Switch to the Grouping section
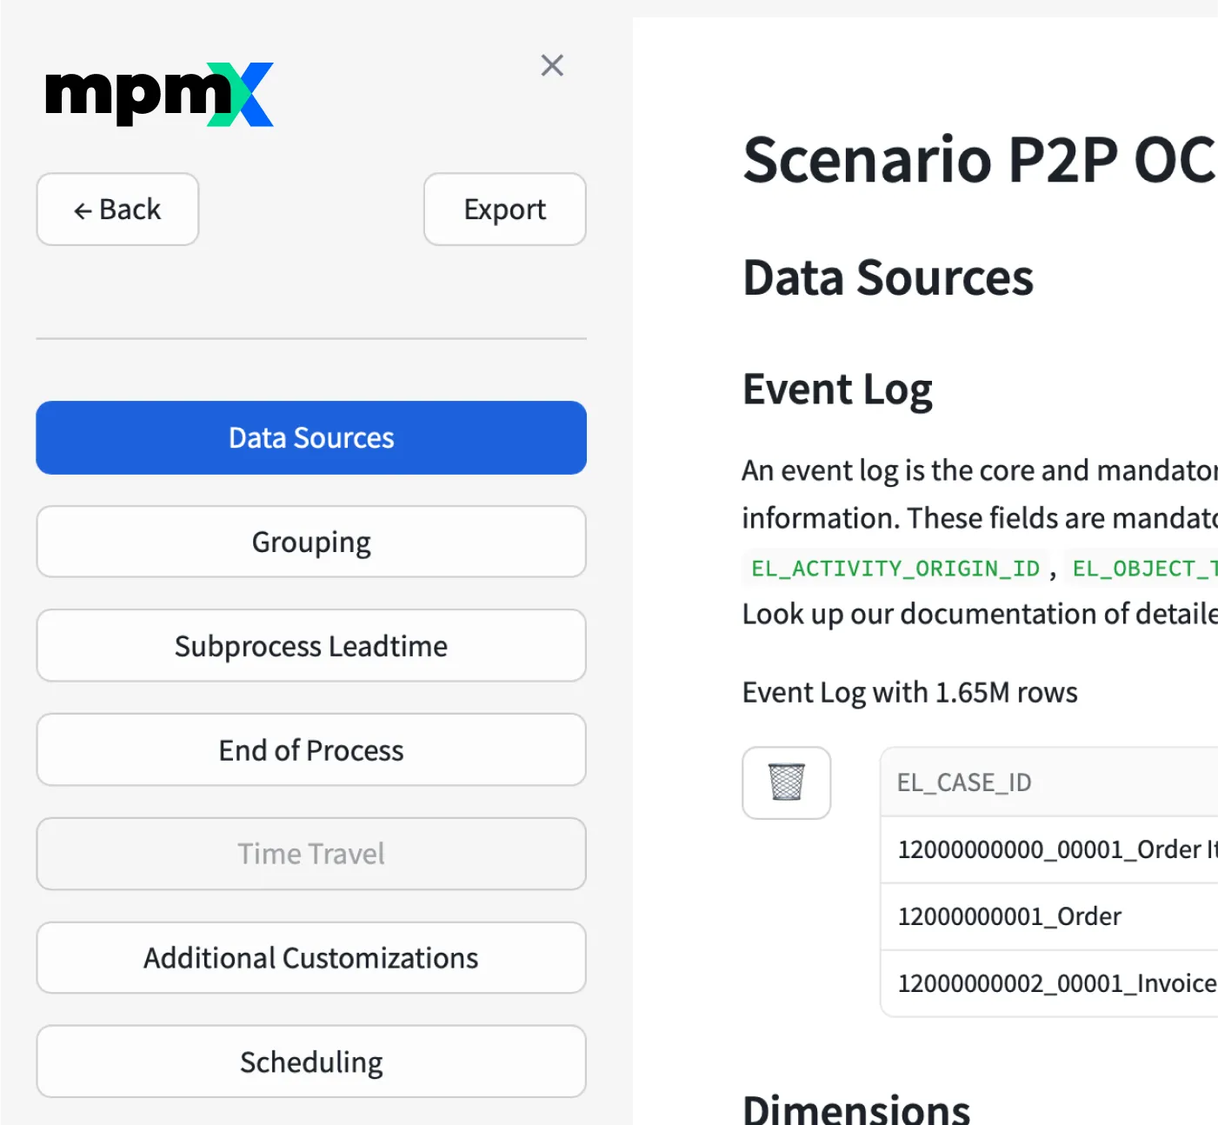Screen dimensions: 1218x1125 pos(310,542)
